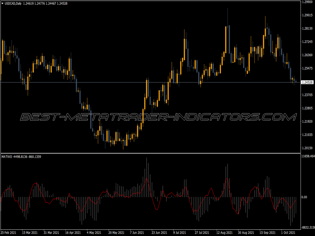Image resolution: width=315 pixels, height=236 pixels.
Task: Click the price scale value 1.20150
Action: click(x=307, y=148)
